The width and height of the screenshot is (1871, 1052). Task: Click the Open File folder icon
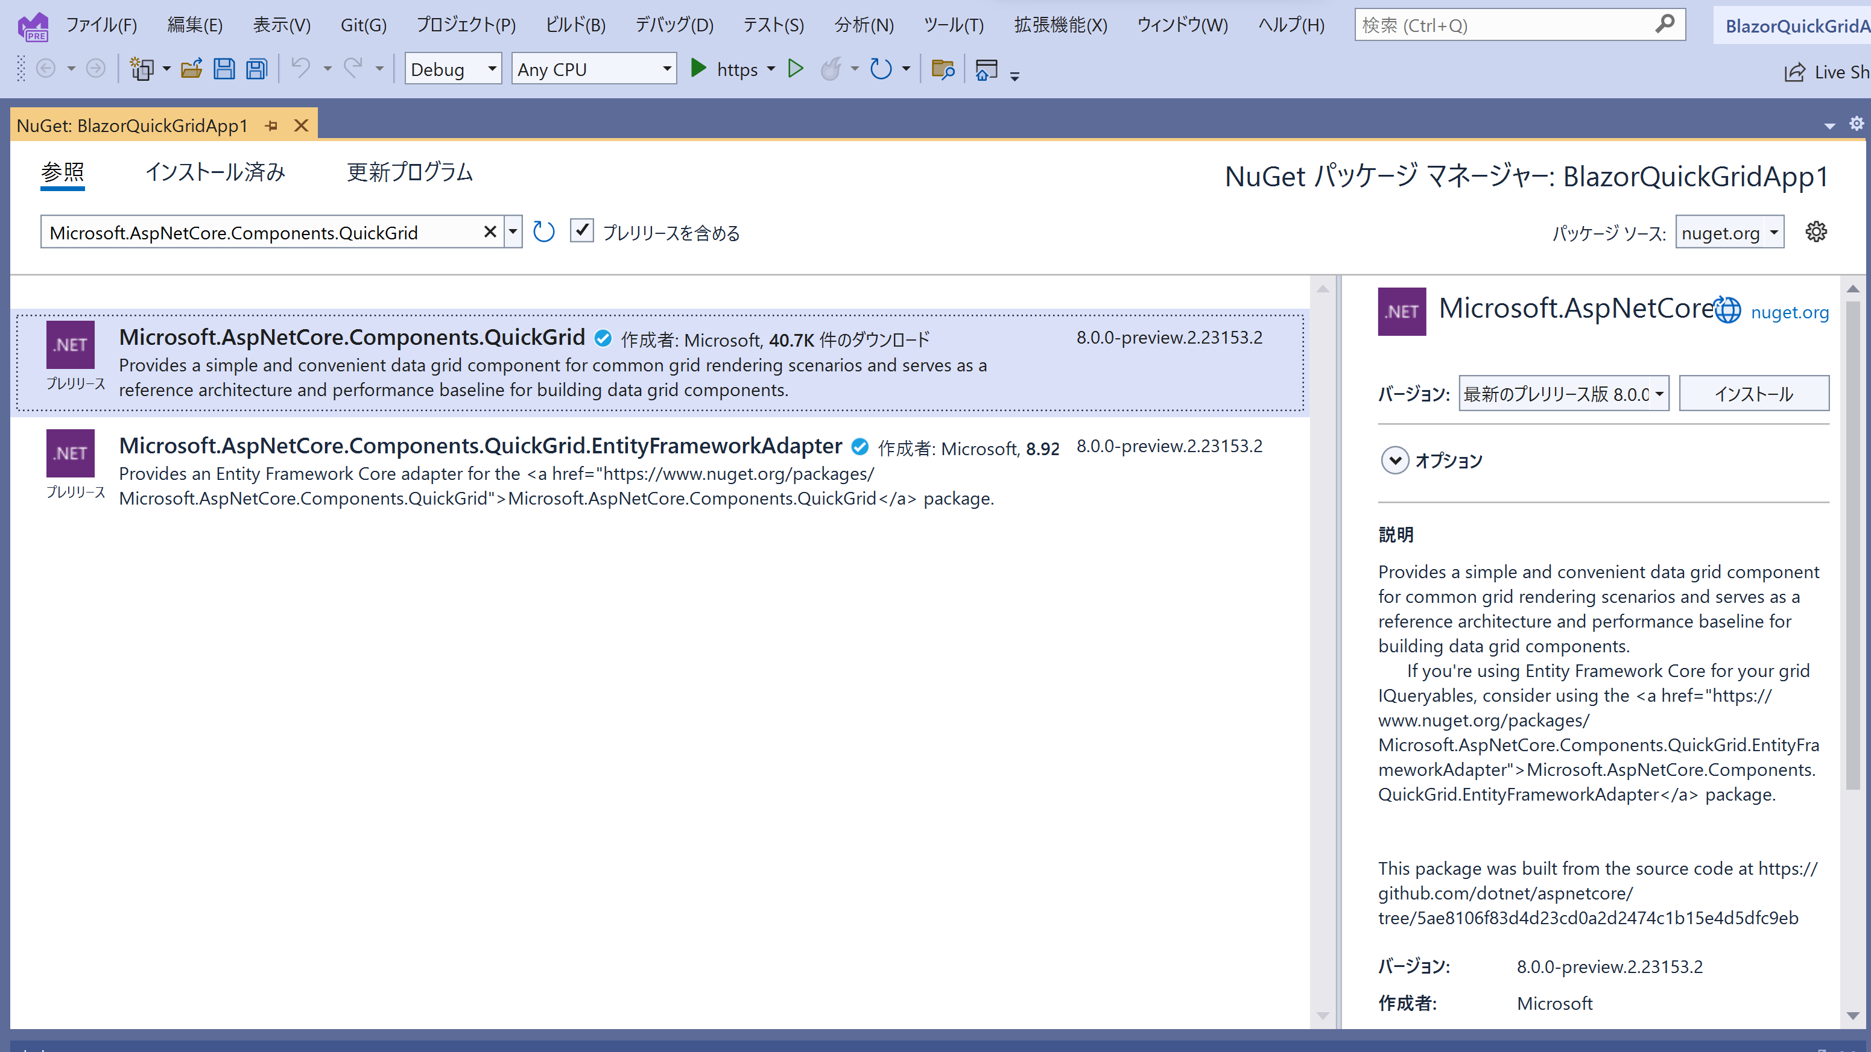click(x=192, y=69)
